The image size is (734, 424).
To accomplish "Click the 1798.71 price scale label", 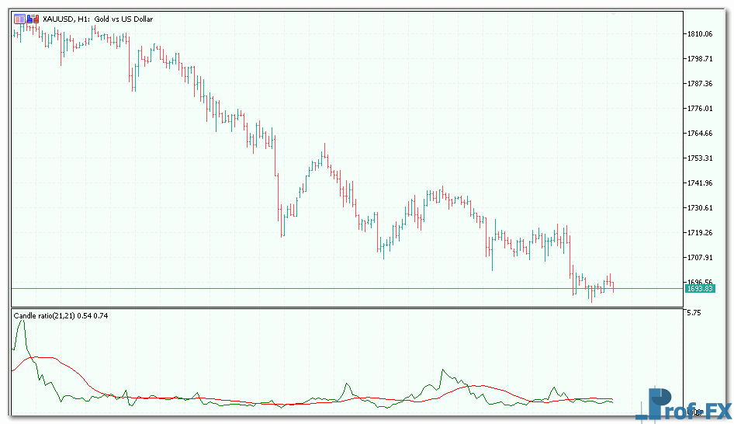I will (x=699, y=59).
